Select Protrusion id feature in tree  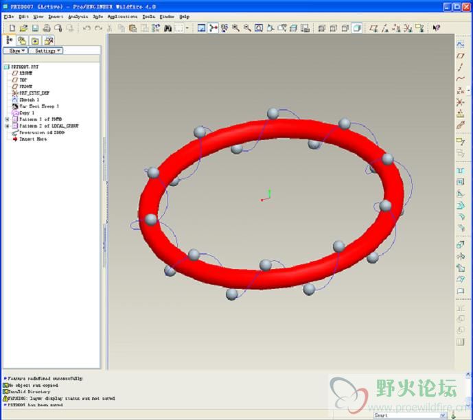[x=38, y=132]
